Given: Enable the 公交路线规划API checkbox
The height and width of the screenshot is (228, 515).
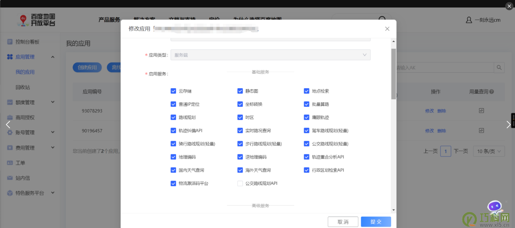Looking at the screenshot, I should [x=240, y=183].
